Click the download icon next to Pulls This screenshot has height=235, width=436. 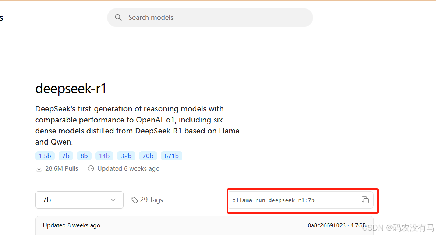tap(39, 168)
